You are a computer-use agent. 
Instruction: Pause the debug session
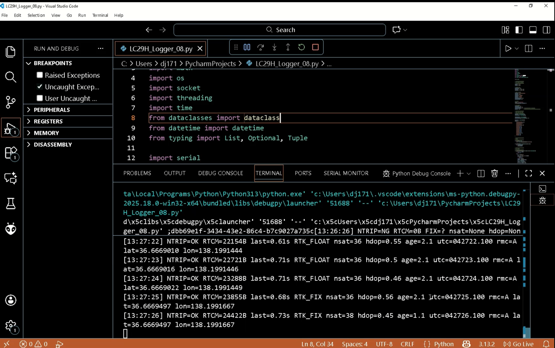coord(247,47)
